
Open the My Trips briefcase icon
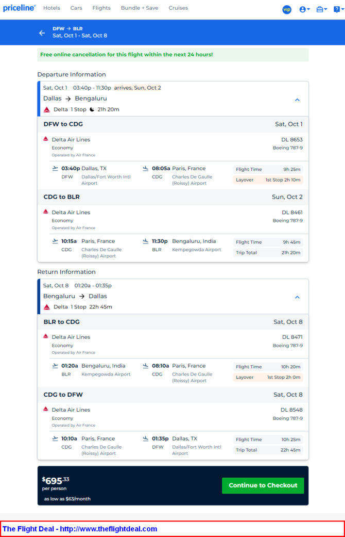click(321, 10)
